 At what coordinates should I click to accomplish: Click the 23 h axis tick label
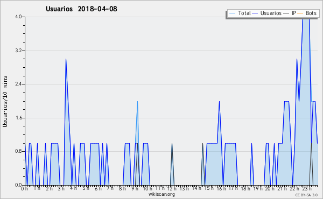(x=307, y=188)
